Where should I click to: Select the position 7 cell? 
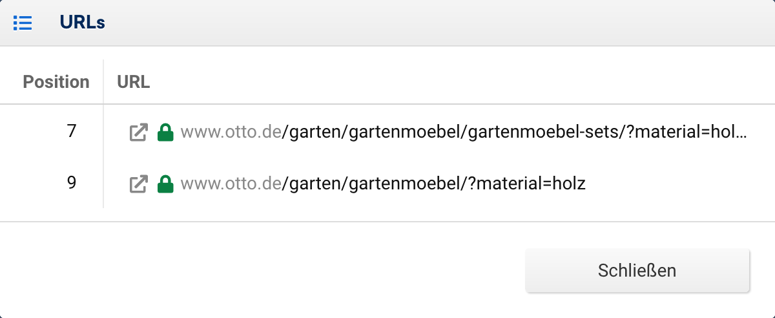pos(71,131)
